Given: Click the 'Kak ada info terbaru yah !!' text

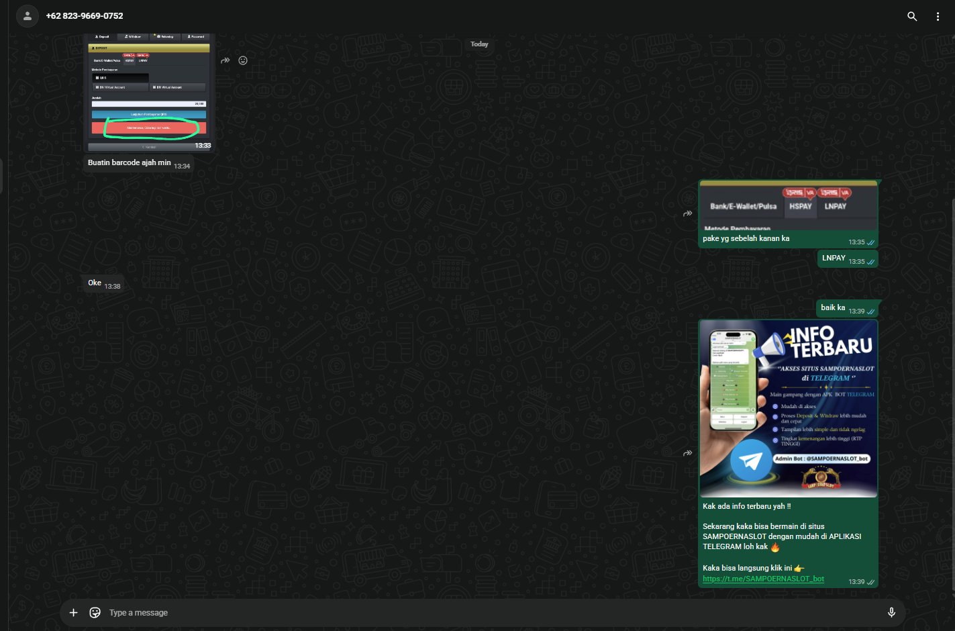Looking at the screenshot, I should click(746, 506).
